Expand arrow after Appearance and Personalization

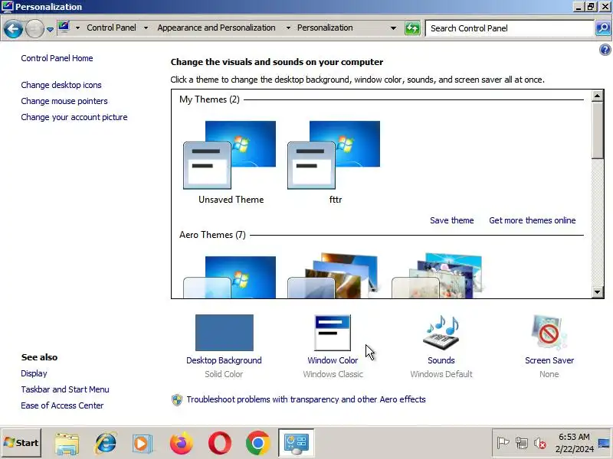point(288,28)
